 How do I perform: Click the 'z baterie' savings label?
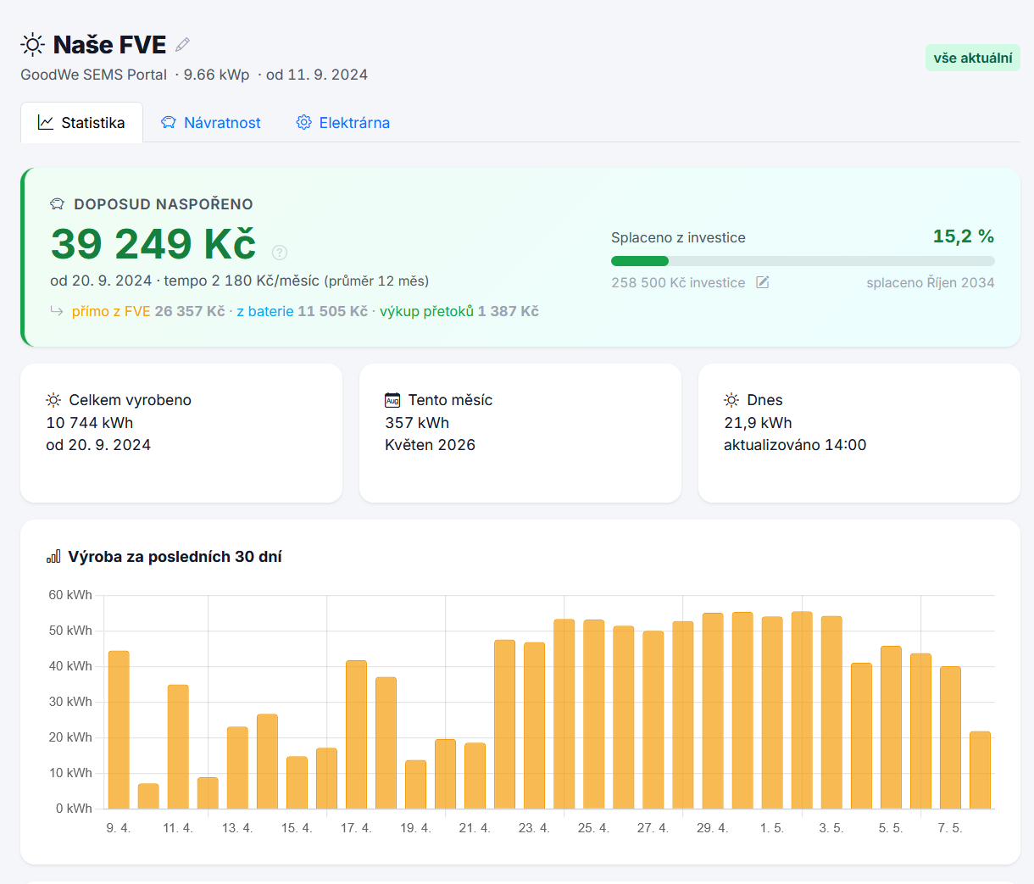[265, 311]
